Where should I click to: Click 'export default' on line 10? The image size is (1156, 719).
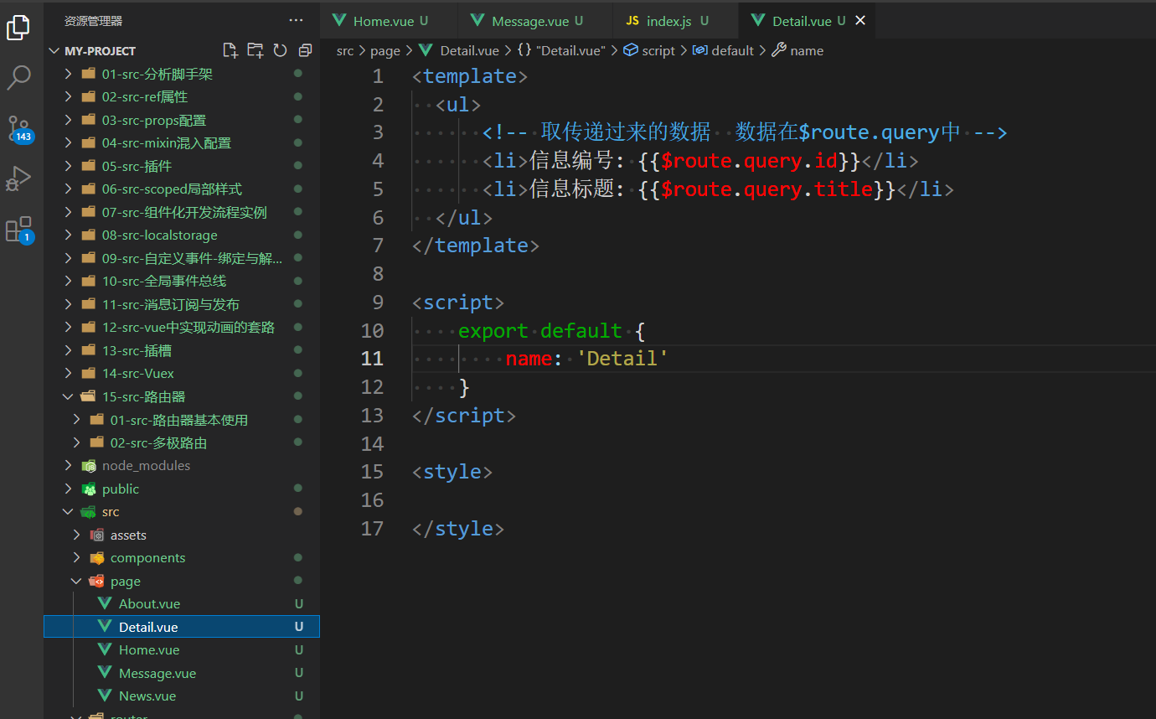539,331
